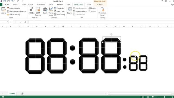This screenshot has width=174, height=98.
Task: Open the VIEW tab
Action: pos(68,5)
